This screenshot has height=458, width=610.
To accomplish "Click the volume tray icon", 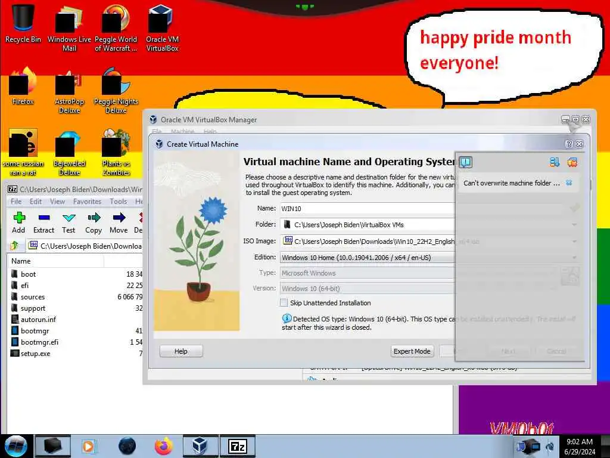I will click(550, 447).
